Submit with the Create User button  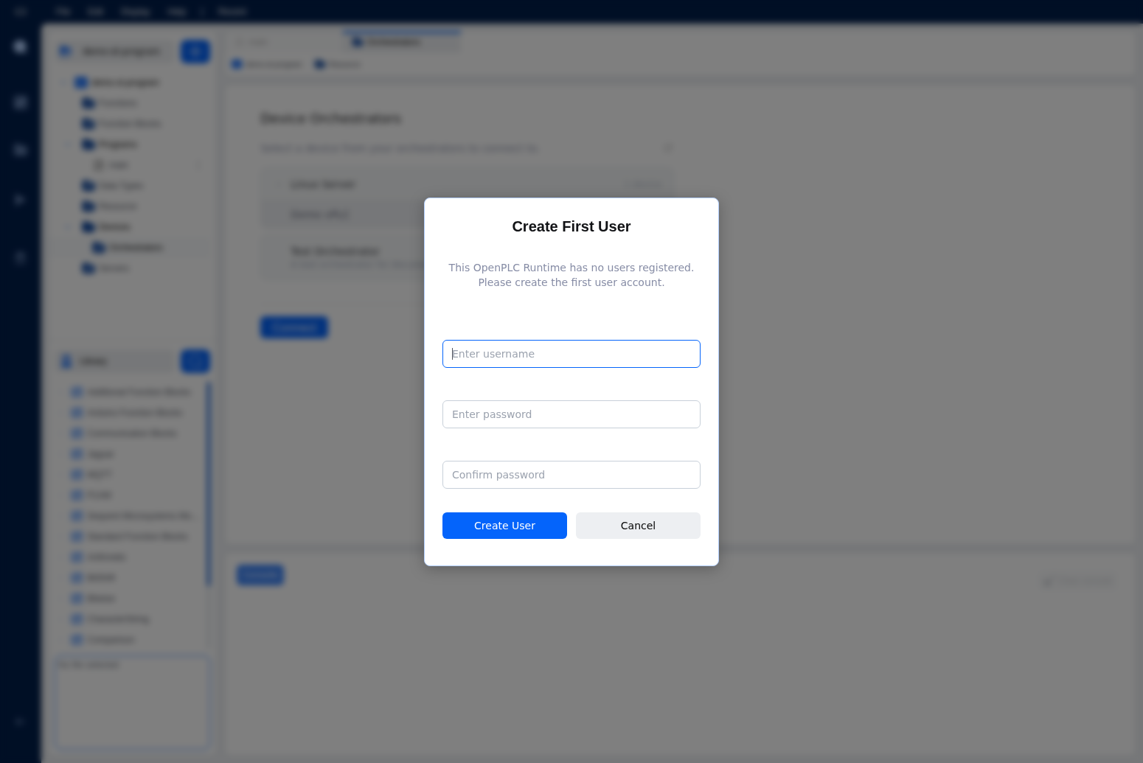click(504, 526)
